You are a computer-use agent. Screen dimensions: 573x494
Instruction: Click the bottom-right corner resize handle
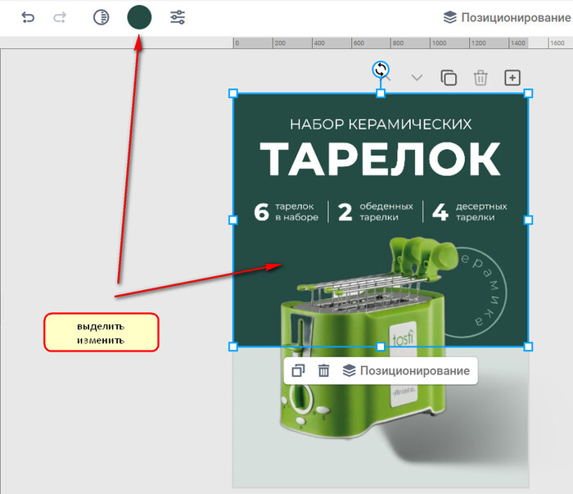[x=528, y=347]
